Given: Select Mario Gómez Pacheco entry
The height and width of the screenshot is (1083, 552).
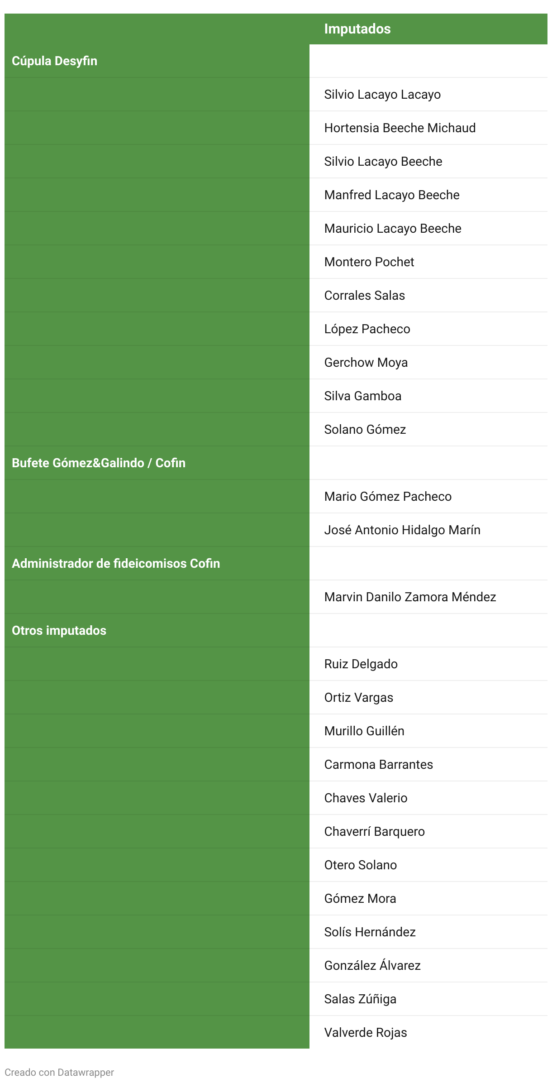Looking at the screenshot, I should click(x=388, y=497).
